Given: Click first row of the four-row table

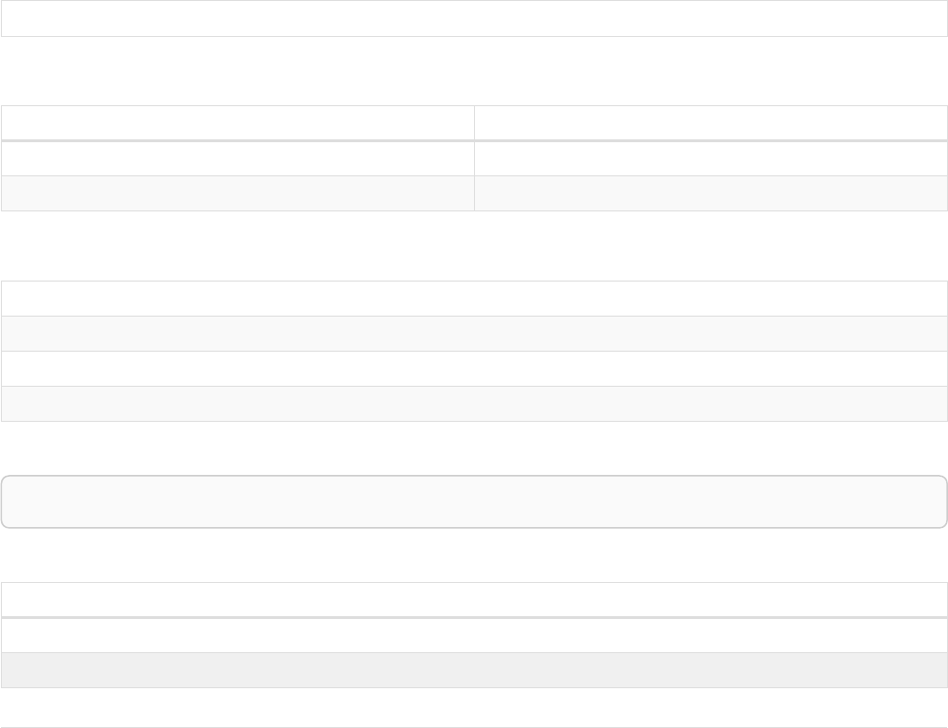Looking at the screenshot, I should tap(474, 299).
